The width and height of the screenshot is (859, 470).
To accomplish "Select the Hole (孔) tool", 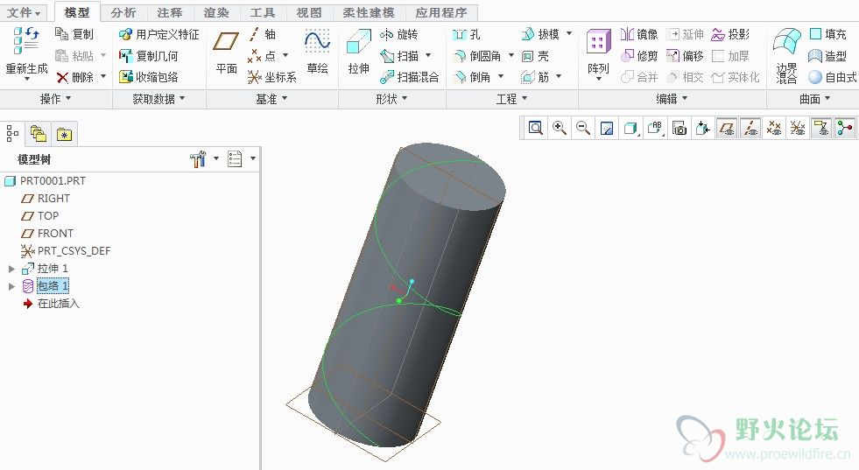I will tap(466, 34).
